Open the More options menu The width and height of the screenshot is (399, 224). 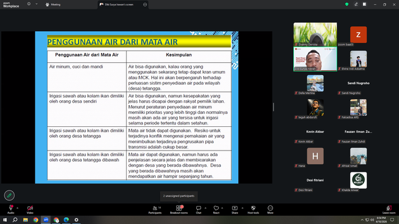coord(270,210)
